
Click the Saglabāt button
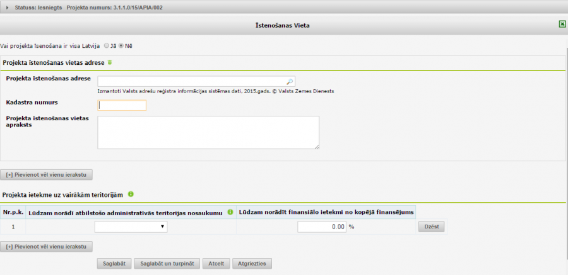tap(113, 263)
